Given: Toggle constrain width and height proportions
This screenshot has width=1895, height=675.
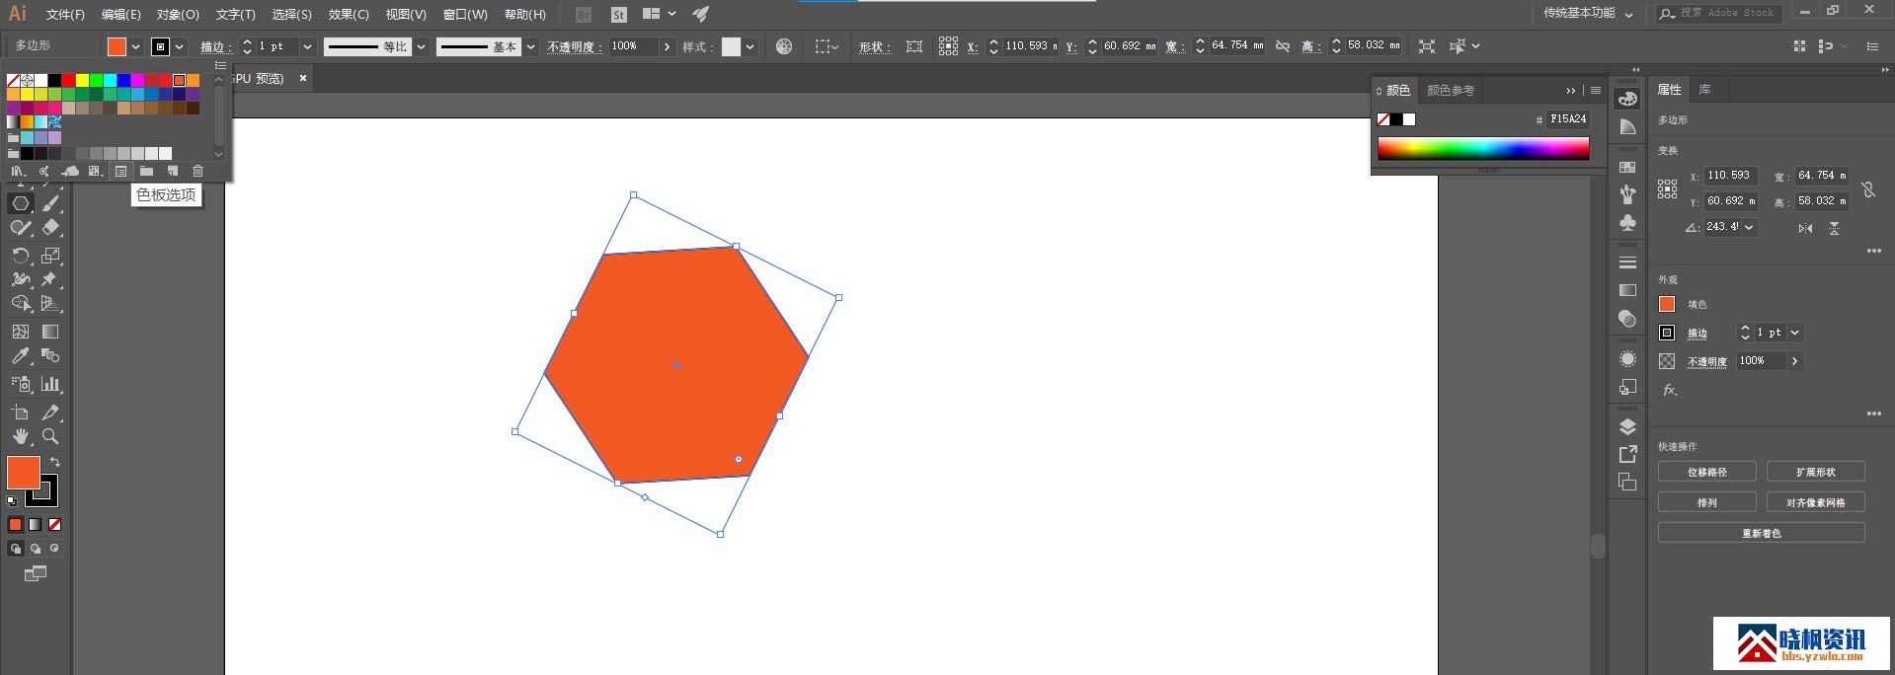Looking at the screenshot, I should coord(1282,46).
